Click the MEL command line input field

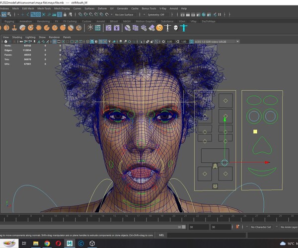(207, 235)
